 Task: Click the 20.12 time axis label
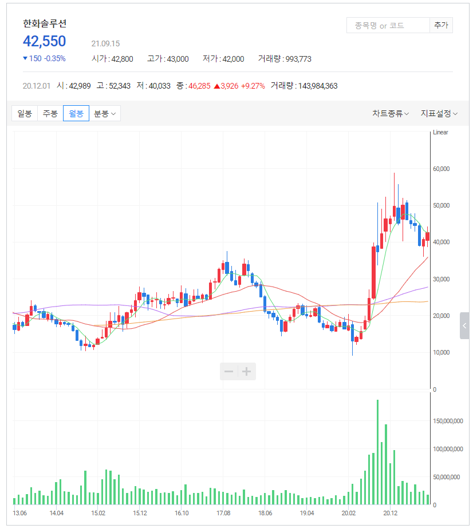click(390, 513)
